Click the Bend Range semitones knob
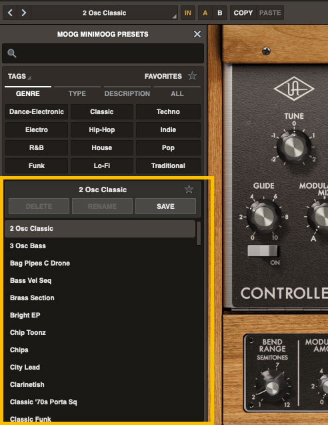Image resolution: width=328 pixels, height=425 pixels. tap(271, 388)
